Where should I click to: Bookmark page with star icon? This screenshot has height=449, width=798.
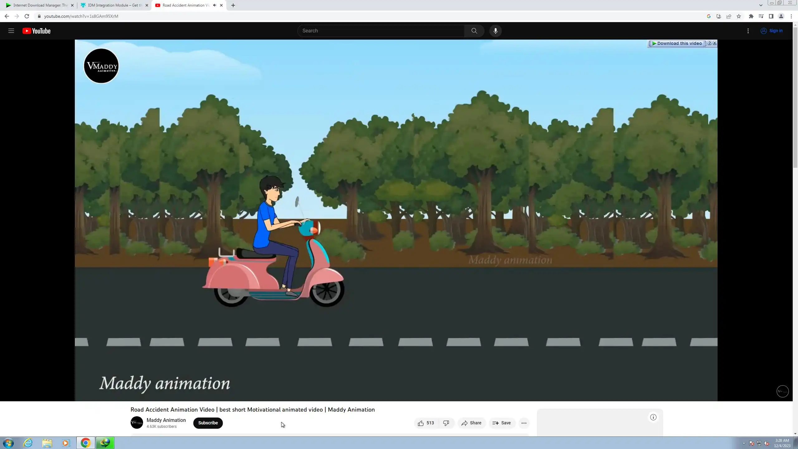coord(739,16)
